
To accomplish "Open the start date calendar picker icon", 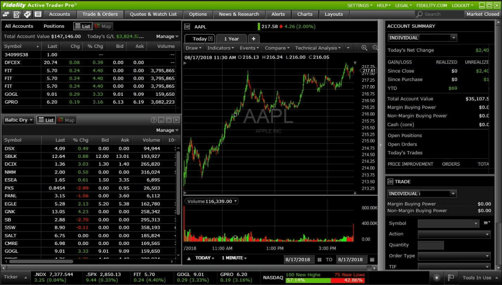I will click(319, 259).
